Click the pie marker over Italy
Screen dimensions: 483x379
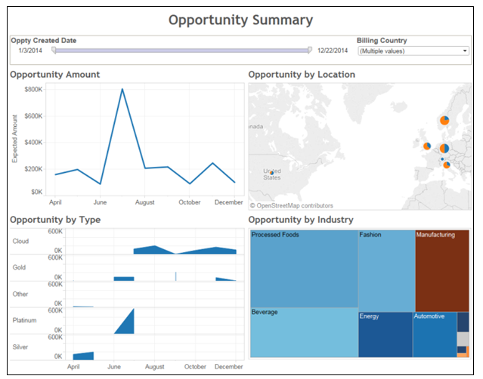coord(447,165)
